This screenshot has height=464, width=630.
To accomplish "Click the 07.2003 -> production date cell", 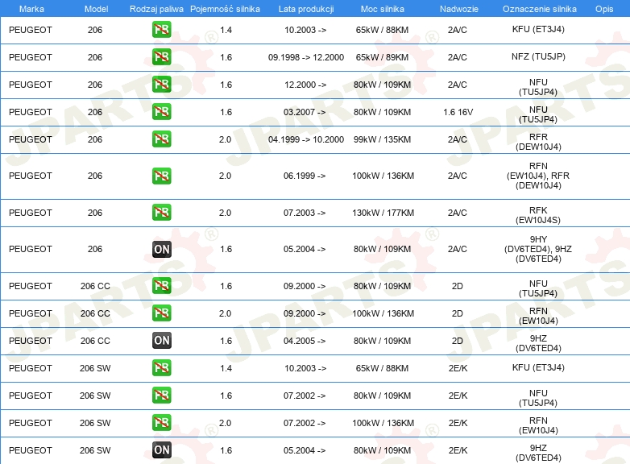I will click(305, 213).
